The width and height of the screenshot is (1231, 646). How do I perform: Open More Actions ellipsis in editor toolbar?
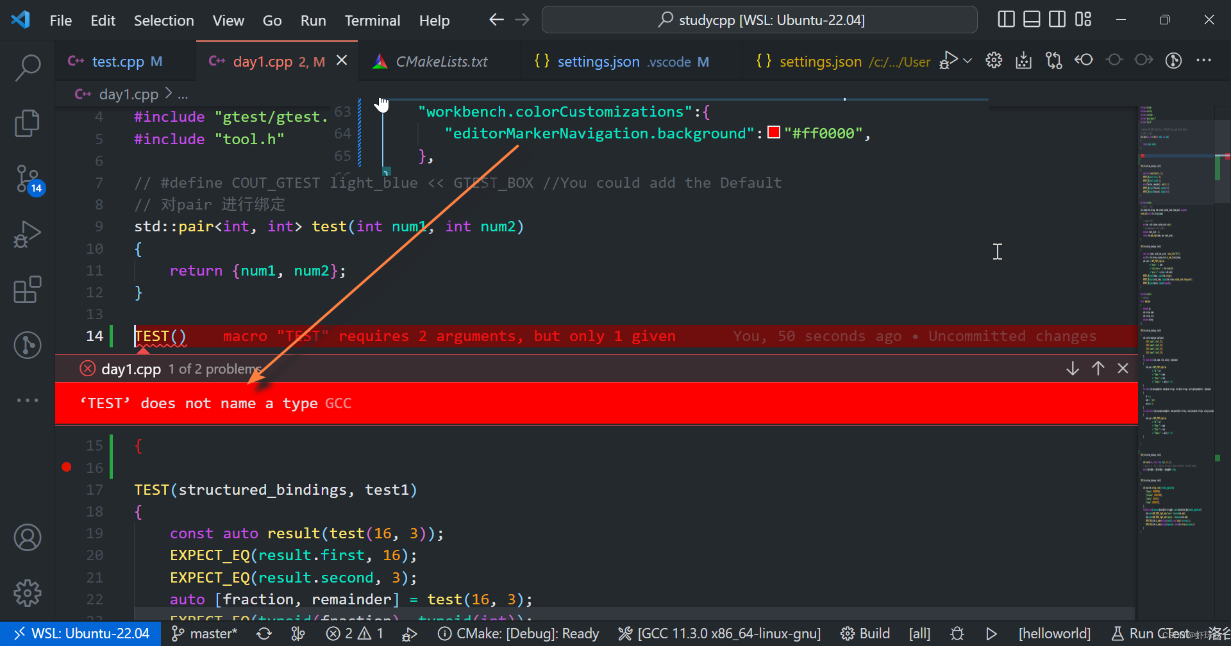(x=1204, y=60)
